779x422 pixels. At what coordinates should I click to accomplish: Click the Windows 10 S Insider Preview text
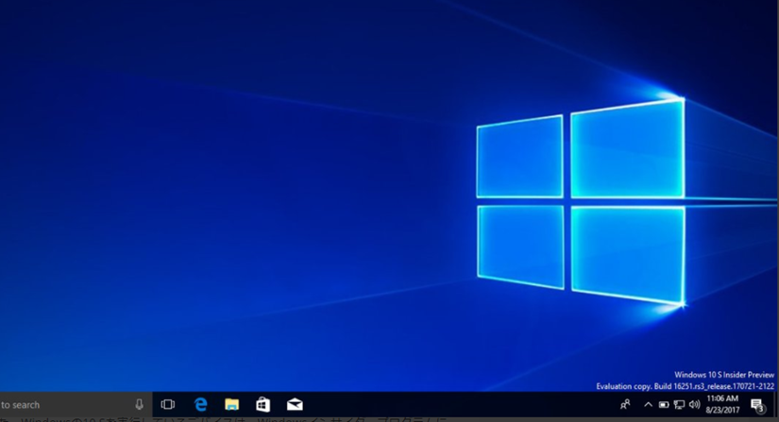click(724, 375)
